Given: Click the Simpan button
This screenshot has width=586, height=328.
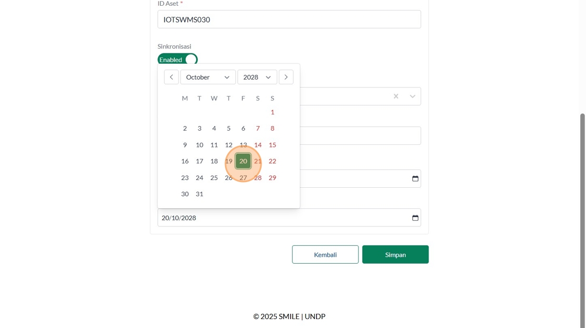Looking at the screenshot, I should [x=395, y=254].
